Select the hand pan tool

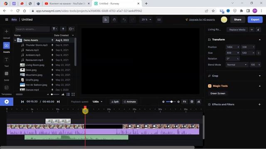click(114, 19)
